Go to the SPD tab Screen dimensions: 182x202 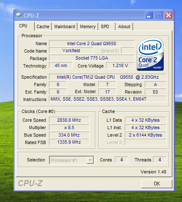107,26
